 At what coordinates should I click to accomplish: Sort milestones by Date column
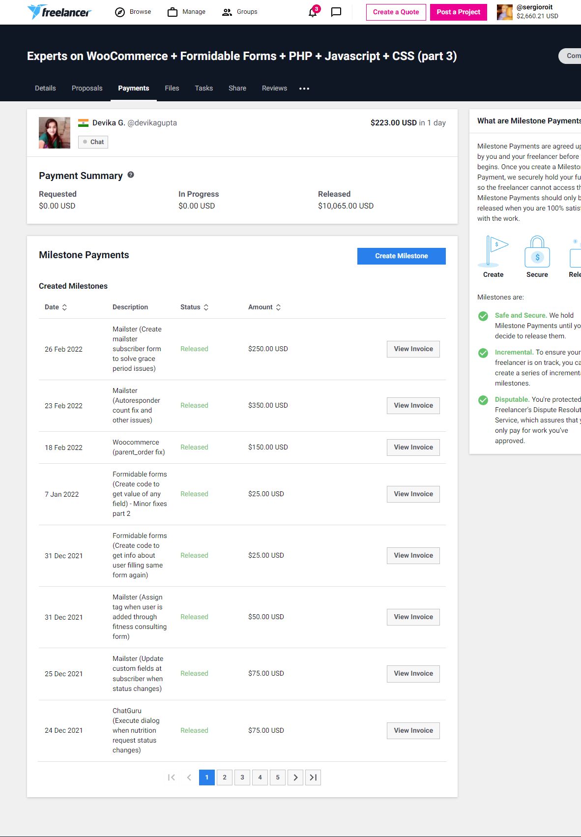tap(56, 307)
